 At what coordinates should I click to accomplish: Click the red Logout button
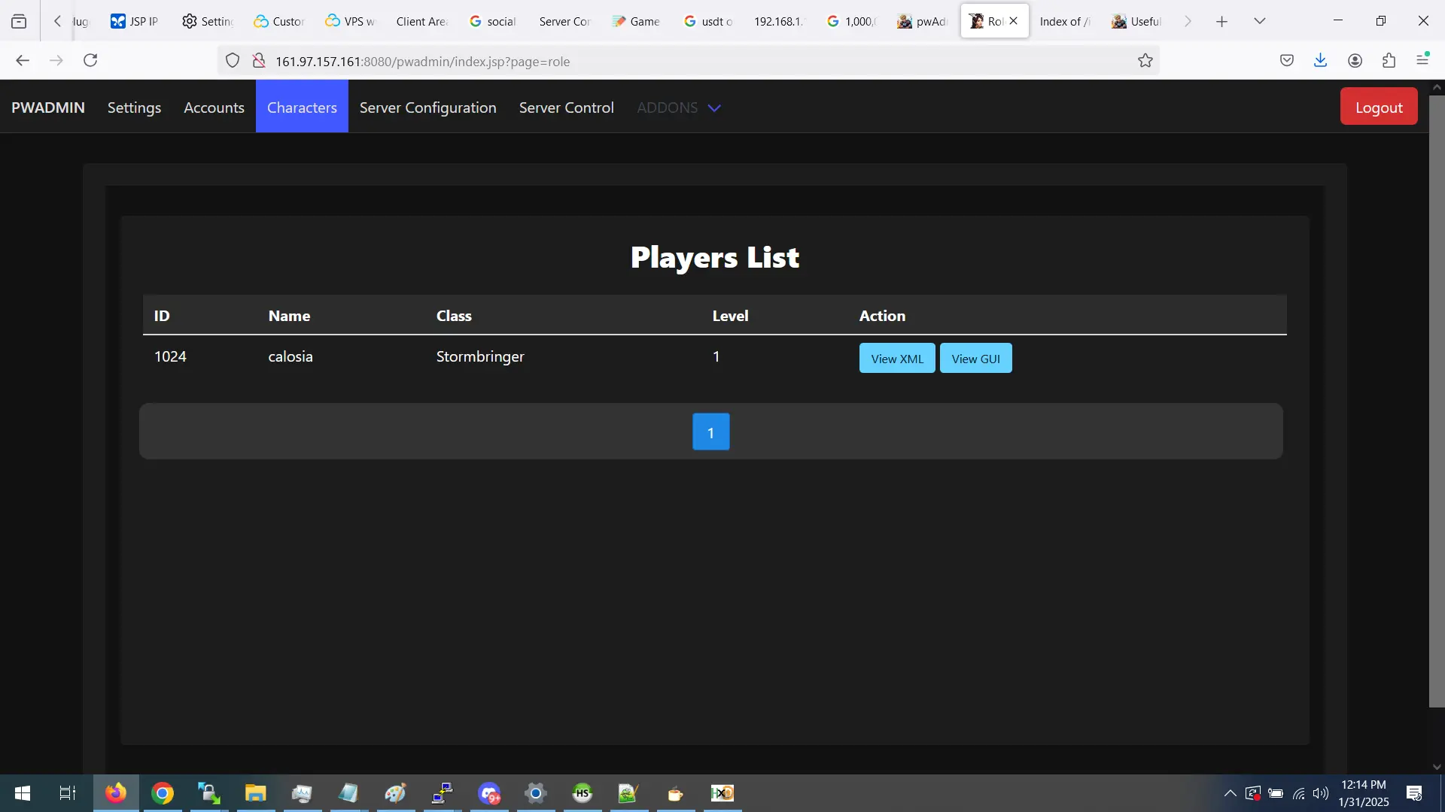click(1378, 107)
